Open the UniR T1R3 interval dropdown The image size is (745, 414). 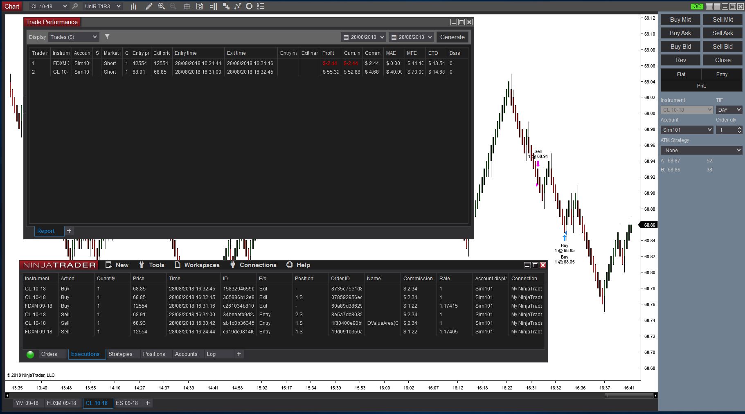[x=102, y=7]
